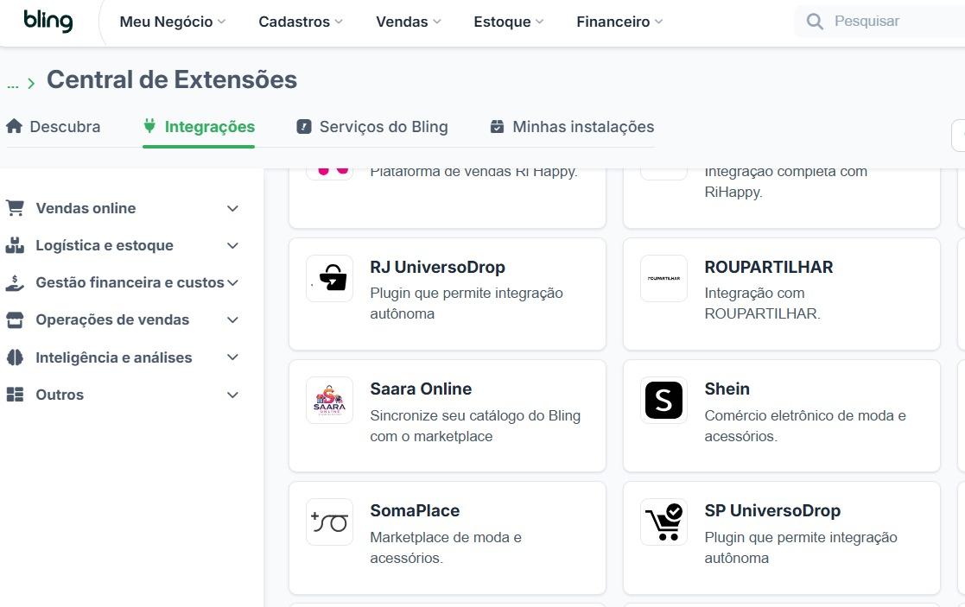Click chevron next to Vendas online
The image size is (965, 607).
point(232,208)
